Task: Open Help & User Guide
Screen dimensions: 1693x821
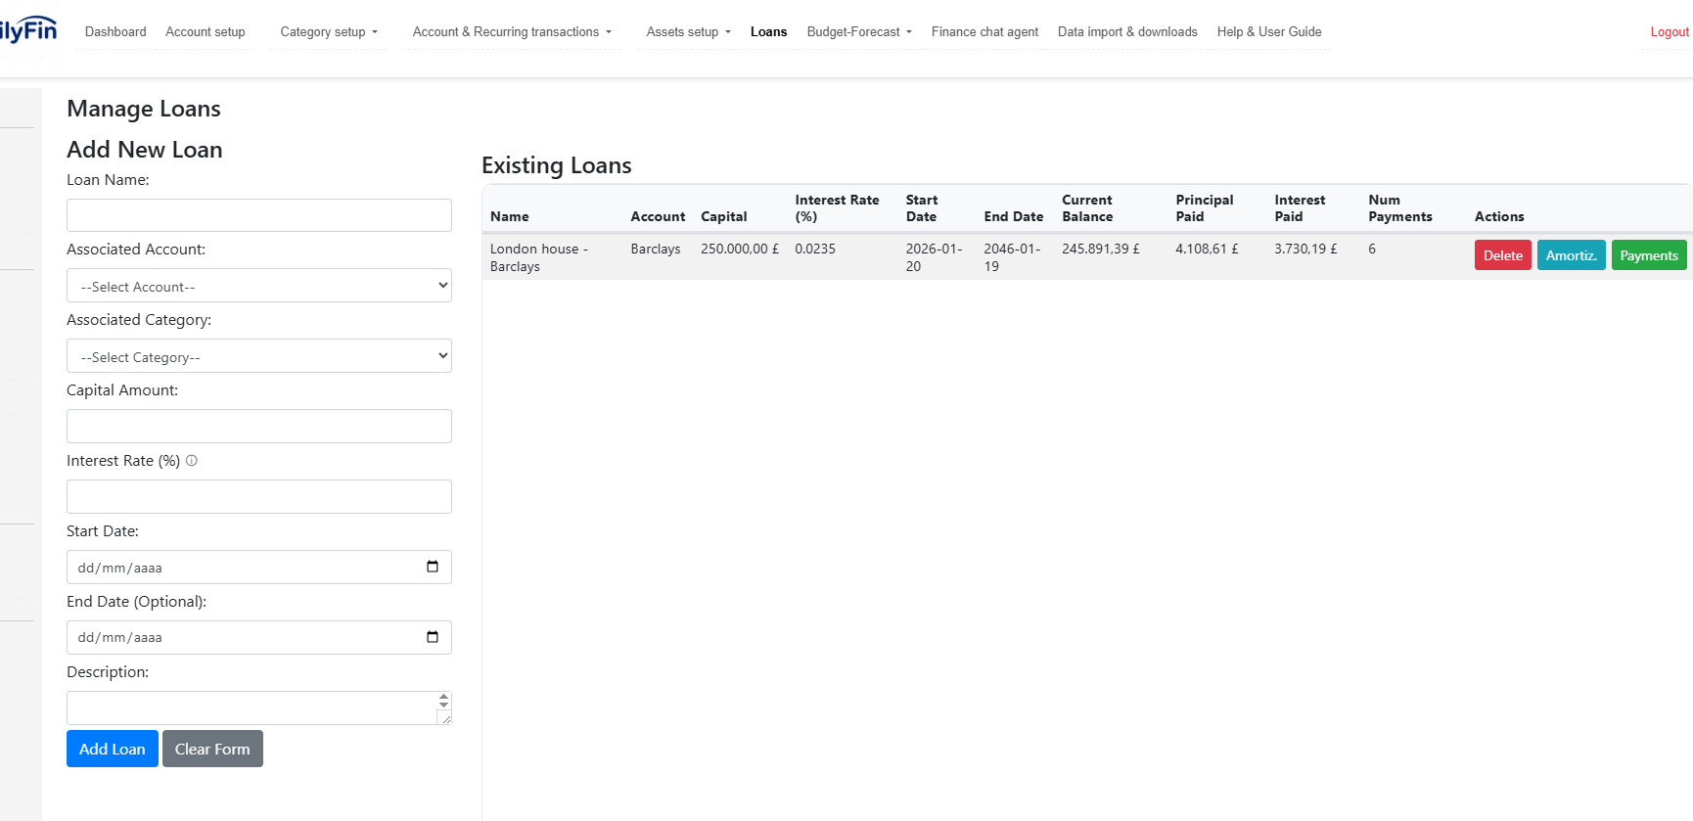Action: 1269,32
